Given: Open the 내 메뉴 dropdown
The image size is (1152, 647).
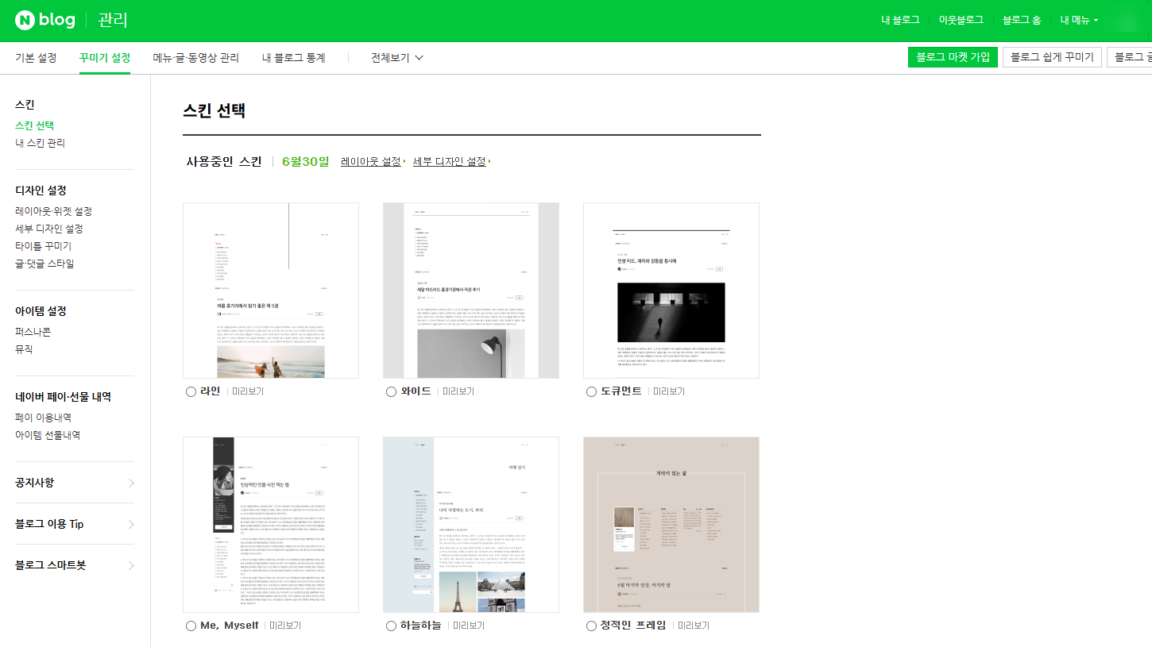Looking at the screenshot, I should 1080,20.
